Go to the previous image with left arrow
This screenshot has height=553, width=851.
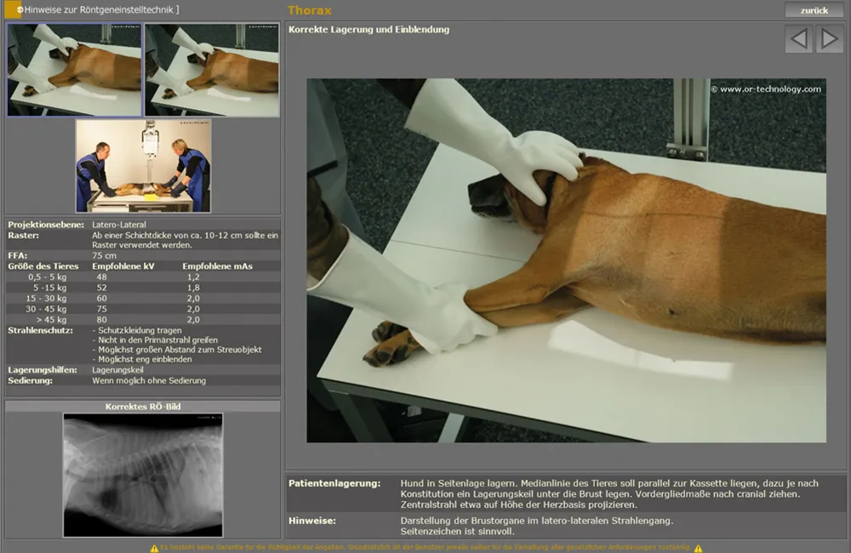tap(798, 39)
